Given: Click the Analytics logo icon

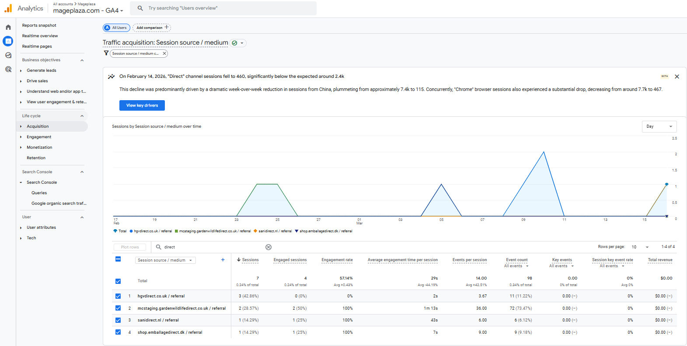Looking at the screenshot, I should [x=8, y=8].
